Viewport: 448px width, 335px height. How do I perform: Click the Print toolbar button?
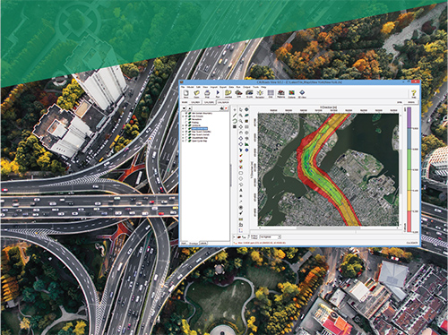207,93
